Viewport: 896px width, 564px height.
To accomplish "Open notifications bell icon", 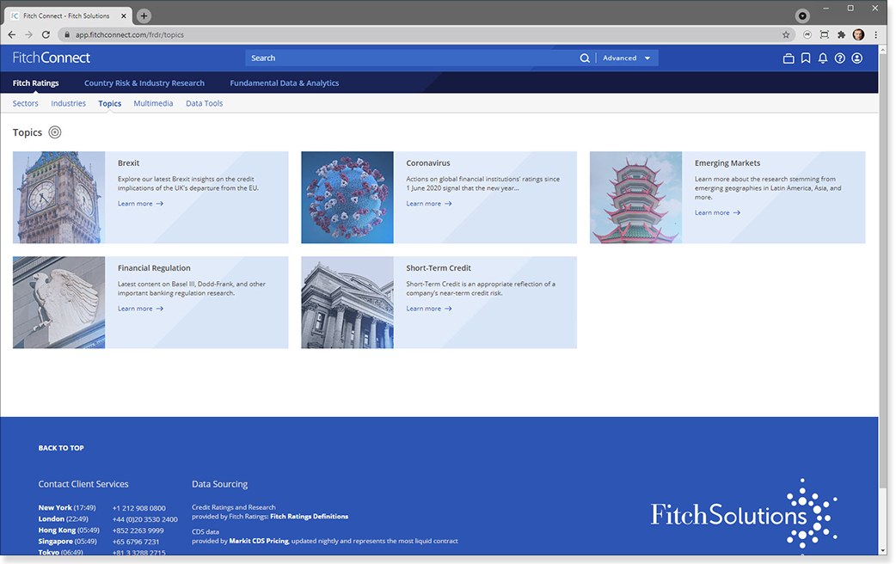I will pos(823,58).
